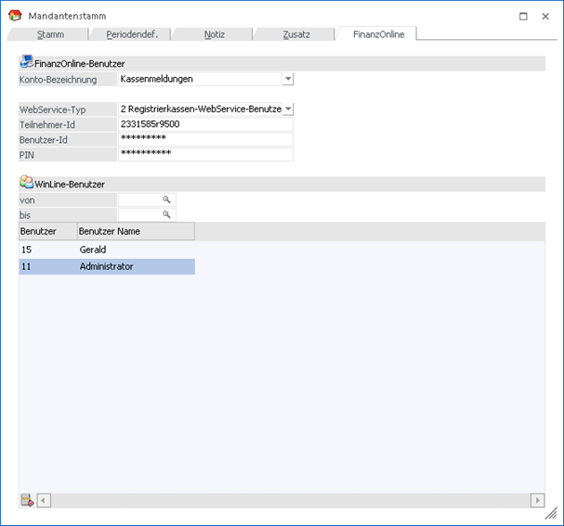Click into the PIN password field
564x526 pixels.
click(x=205, y=154)
